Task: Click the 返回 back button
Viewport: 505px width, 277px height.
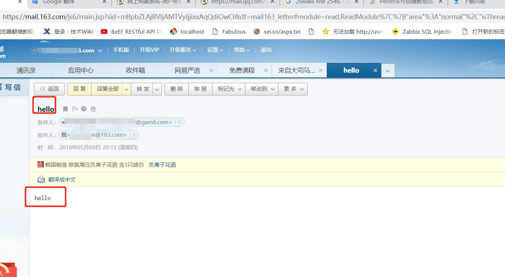Action: 49,89
